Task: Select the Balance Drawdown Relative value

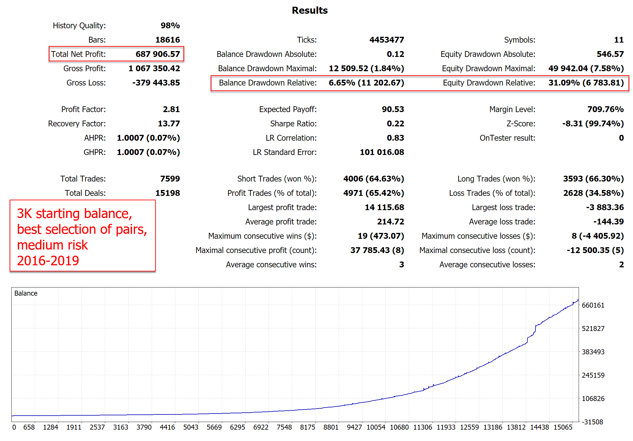Action: [x=366, y=83]
